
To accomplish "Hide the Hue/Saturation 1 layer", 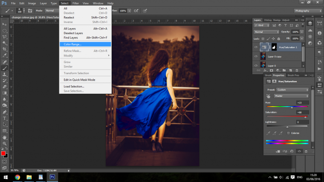I will pyautogui.click(x=256, y=47).
